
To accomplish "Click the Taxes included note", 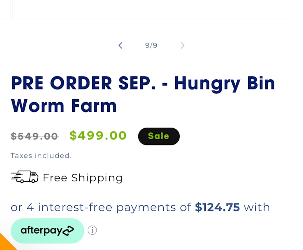I will point(41,155).
